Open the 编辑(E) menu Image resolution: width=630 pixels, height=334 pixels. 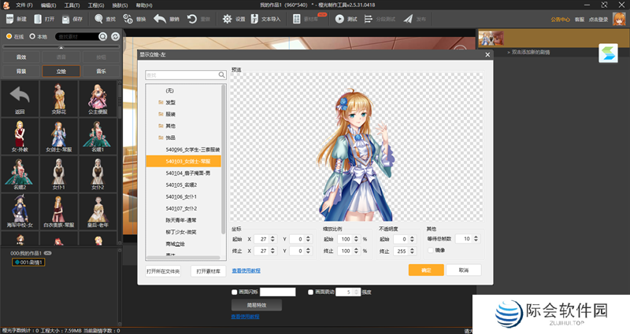tap(48, 6)
